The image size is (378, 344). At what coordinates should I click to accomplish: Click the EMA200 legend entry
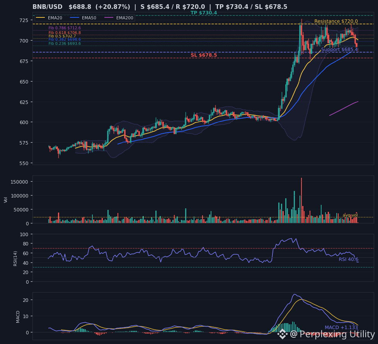click(119, 18)
